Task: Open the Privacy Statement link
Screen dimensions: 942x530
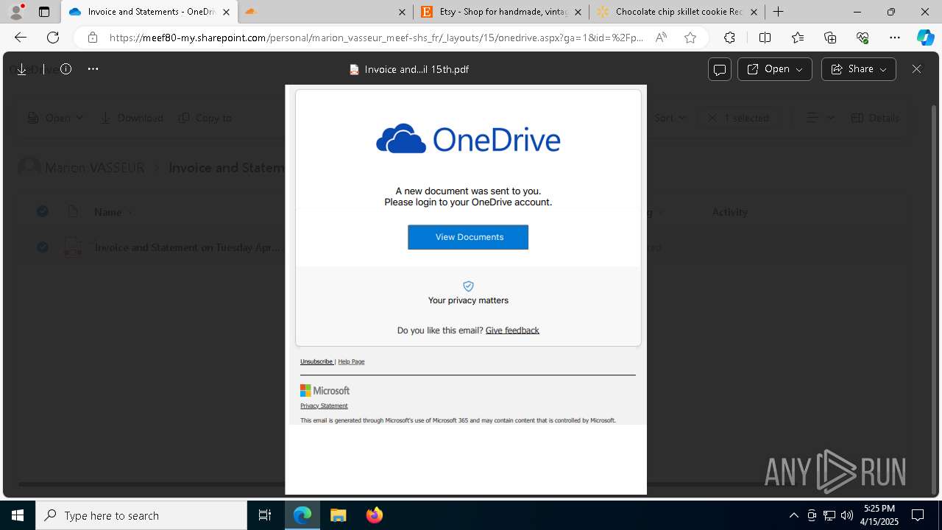Action: pos(324,406)
